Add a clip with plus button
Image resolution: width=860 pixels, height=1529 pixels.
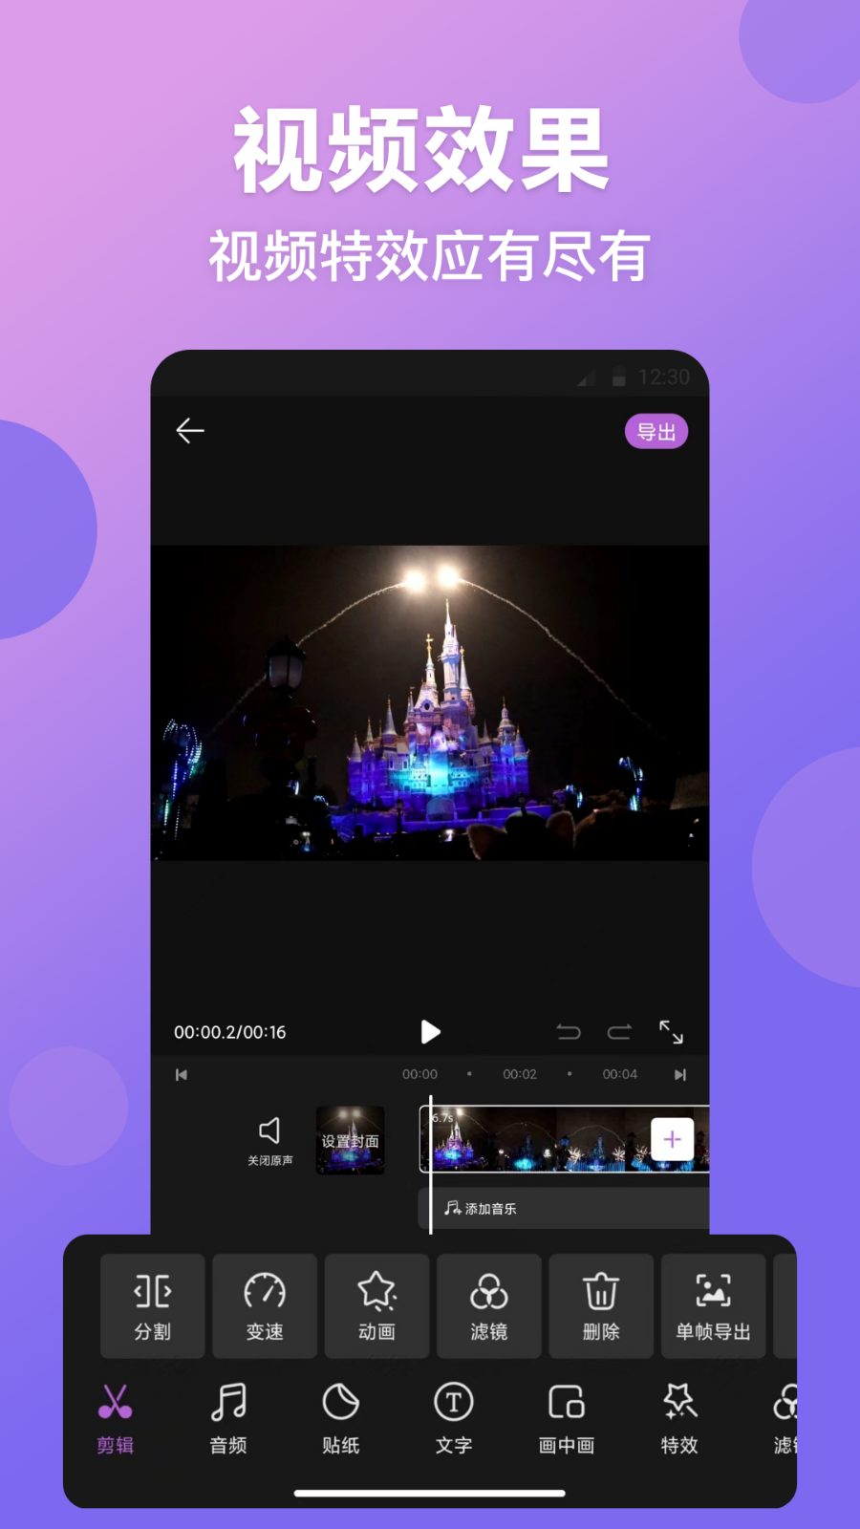(672, 1139)
